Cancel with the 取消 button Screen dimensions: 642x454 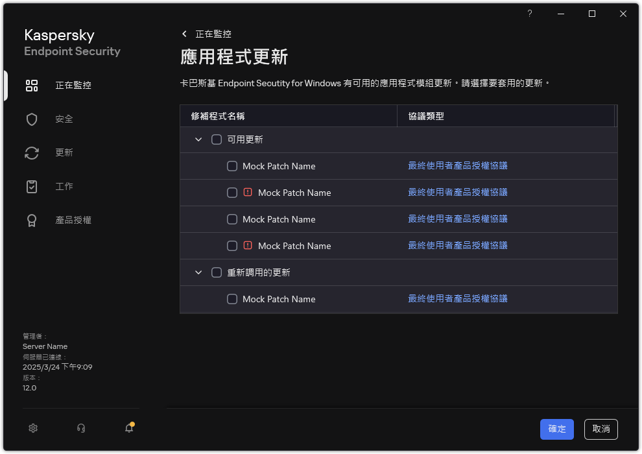(x=600, y=429)
